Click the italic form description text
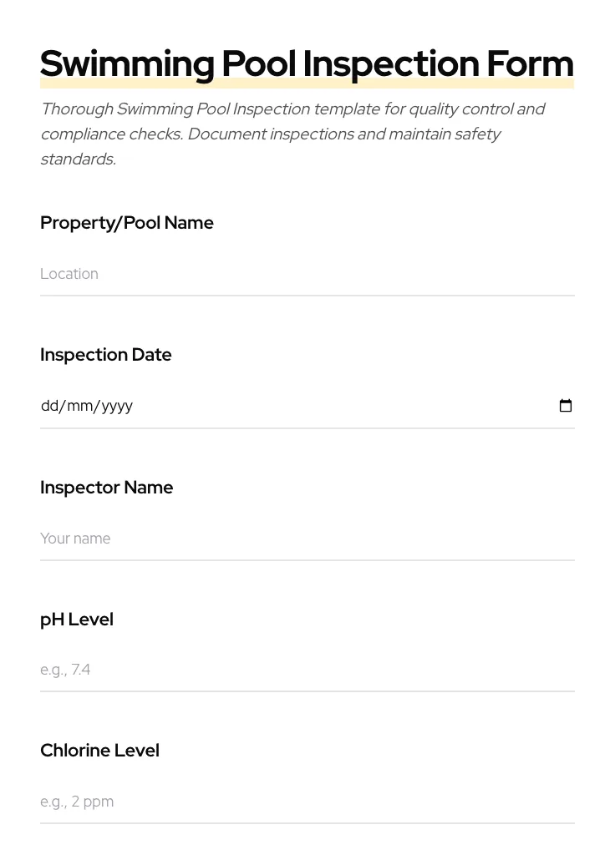This screenshot has height=855, width=615. [x=292, y=134]
